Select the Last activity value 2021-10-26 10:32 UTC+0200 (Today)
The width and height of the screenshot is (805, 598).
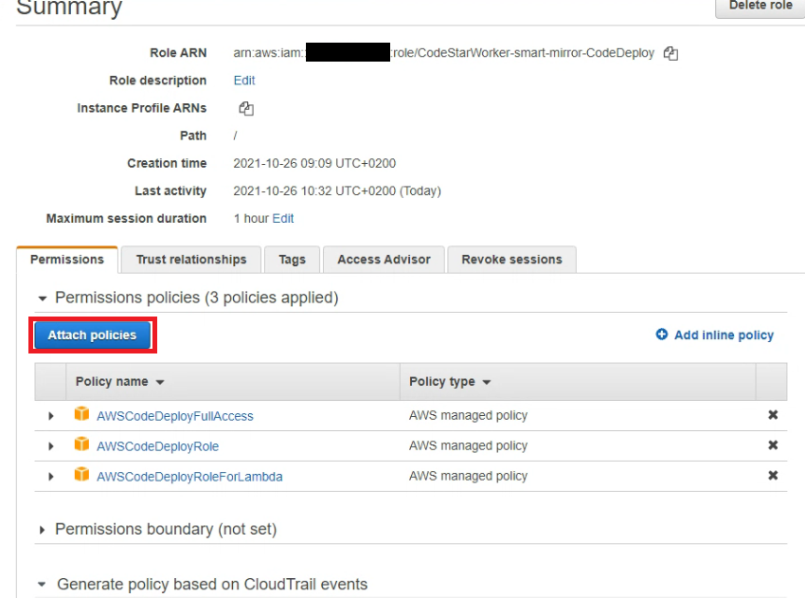337,191
